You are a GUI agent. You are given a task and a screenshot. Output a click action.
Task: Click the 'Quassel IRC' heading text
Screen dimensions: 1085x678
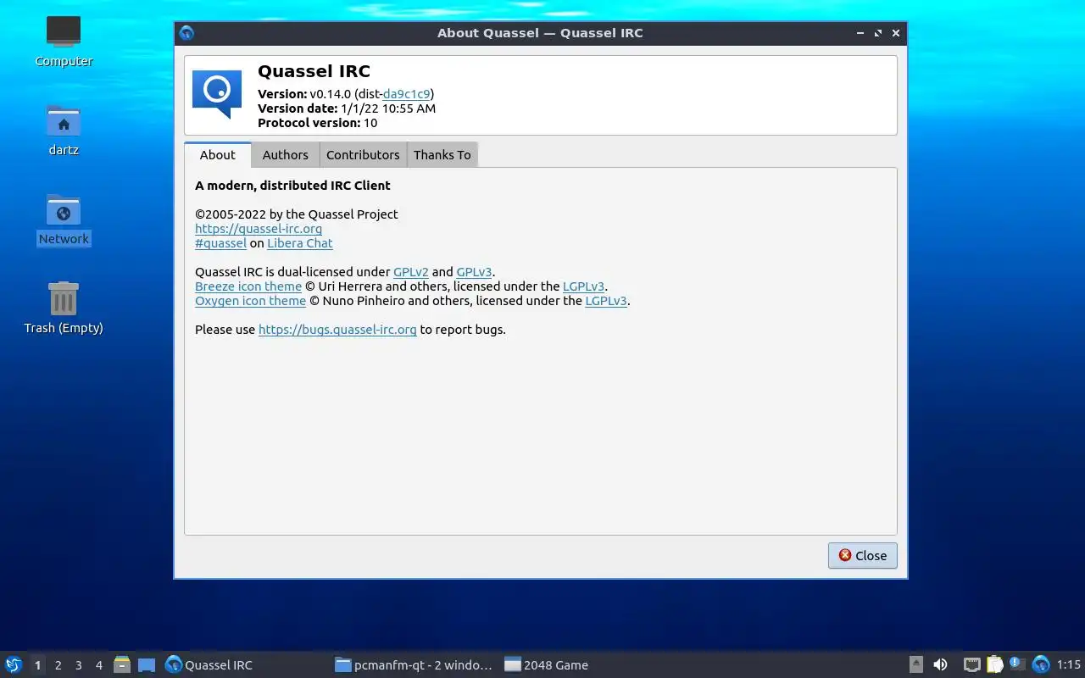[314, 71]
